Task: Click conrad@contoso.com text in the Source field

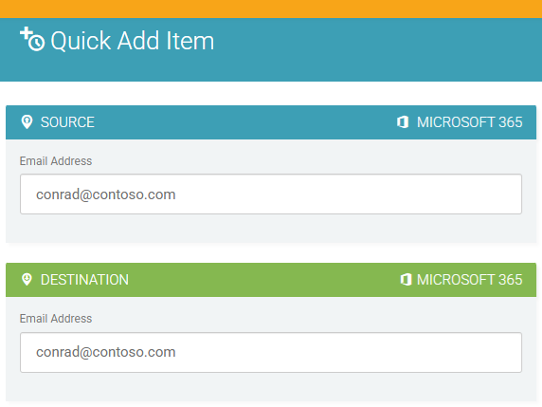Action: tap(106, 194)
